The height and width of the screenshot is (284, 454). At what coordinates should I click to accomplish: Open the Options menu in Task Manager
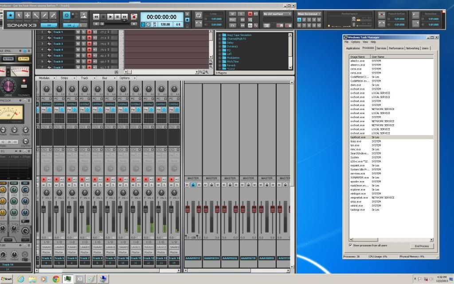pos(355,42)
